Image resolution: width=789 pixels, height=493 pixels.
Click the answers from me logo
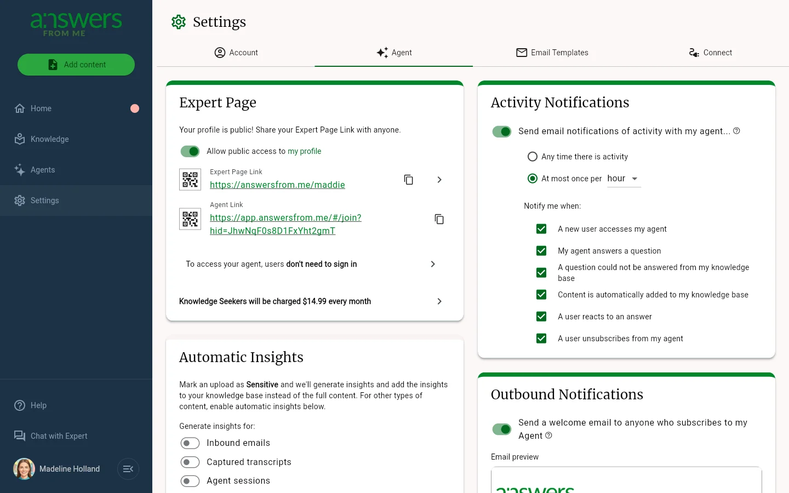[x=76, y=25]
